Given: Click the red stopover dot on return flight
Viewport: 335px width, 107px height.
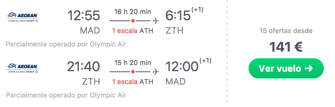Looking at the screenshot, I should coord(133,72).
